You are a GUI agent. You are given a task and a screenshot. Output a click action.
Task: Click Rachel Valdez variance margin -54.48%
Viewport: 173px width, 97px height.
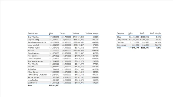coord(95,77)
